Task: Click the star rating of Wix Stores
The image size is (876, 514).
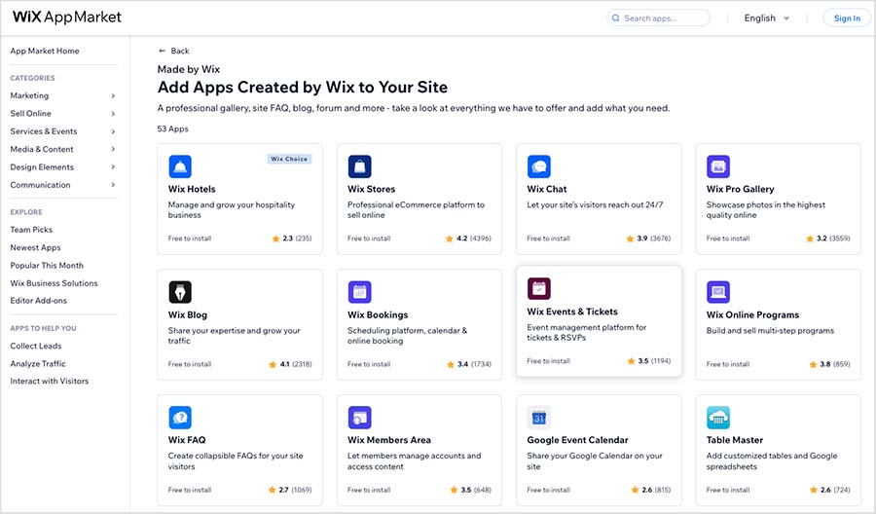Action: tap(468, 239)
